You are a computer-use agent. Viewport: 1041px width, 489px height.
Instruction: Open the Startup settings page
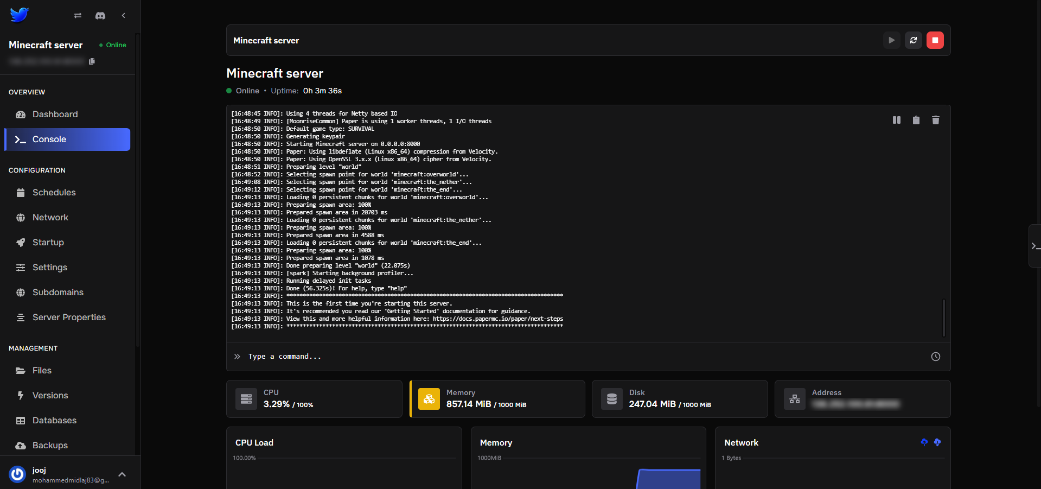67,243
